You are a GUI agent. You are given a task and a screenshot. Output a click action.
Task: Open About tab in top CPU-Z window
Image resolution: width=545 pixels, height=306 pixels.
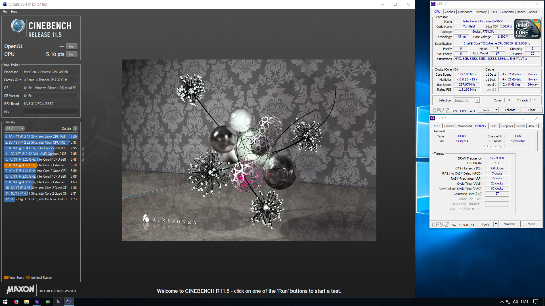point(533,12)
